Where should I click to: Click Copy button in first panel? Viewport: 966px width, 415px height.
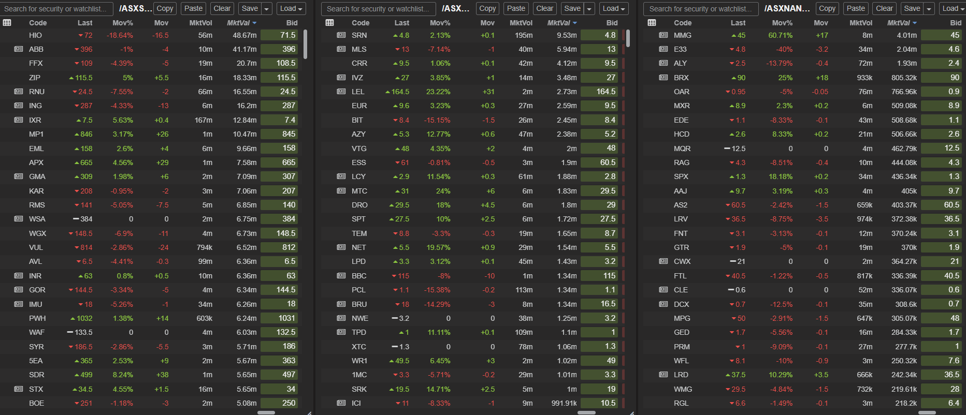click(x=165, y=9)
